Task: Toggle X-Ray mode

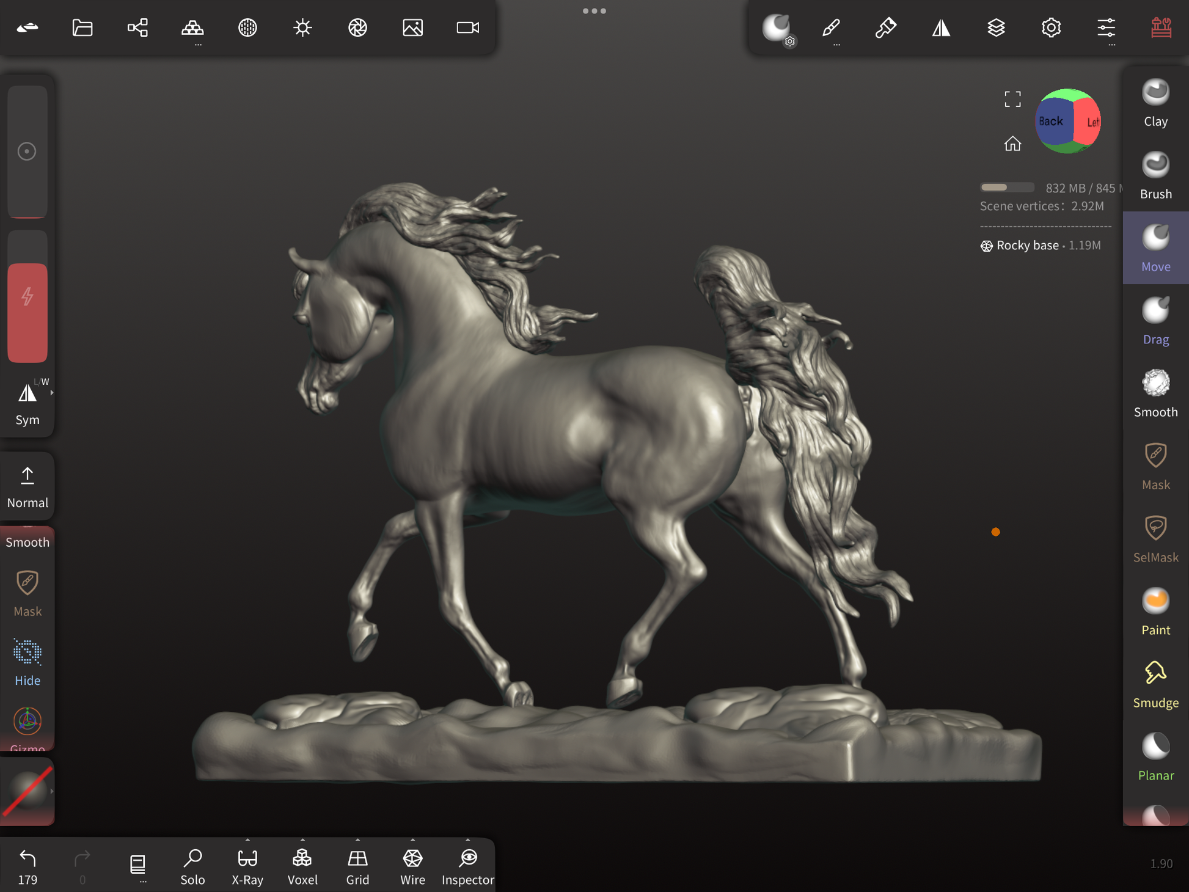Action: click(x=247, y=865)
